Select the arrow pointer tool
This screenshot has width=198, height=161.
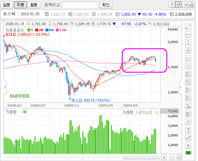point(188,146)
